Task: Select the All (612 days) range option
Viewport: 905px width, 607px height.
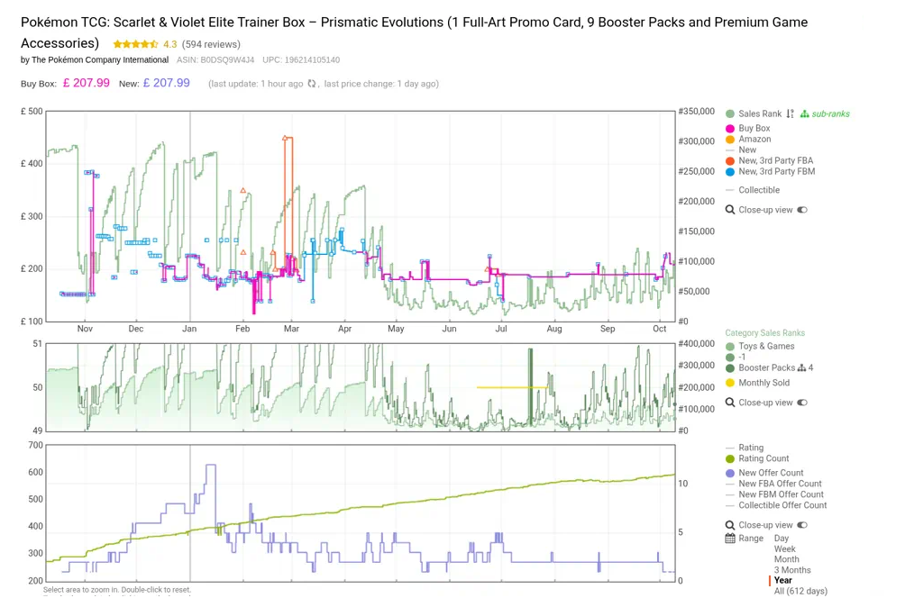Action: pyautogui.click(x=800, y=592)
